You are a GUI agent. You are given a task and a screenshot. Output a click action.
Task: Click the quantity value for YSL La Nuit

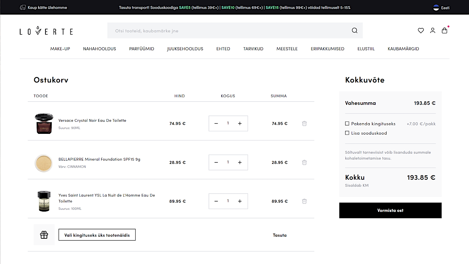[228, 201]
